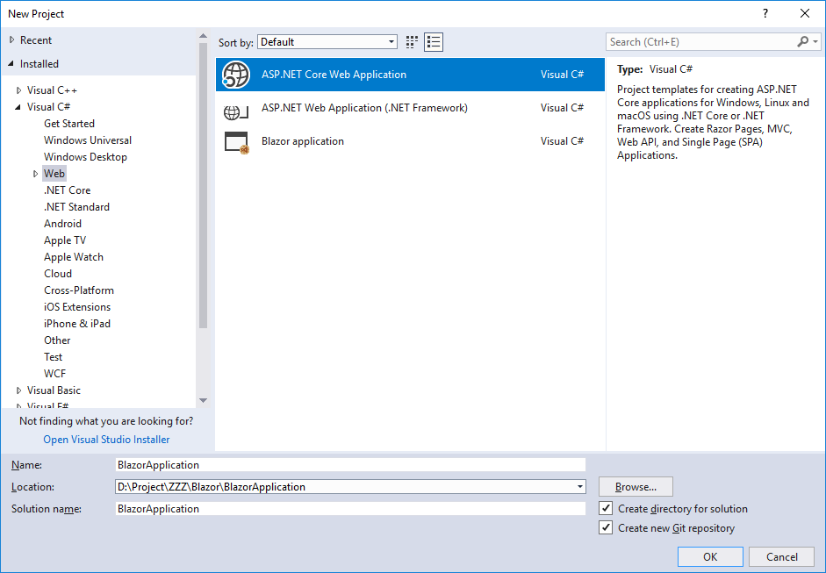Click the category tree scrollbar thumb
Image resolution: width=826 pixels, height=573 pixels.
pos(204,185)
